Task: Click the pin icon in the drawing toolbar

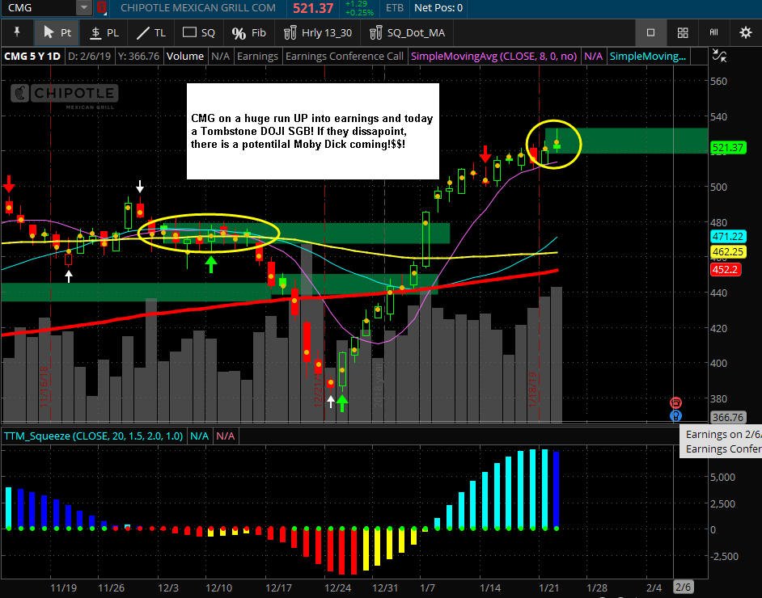Action: click(x=17, y=32)
